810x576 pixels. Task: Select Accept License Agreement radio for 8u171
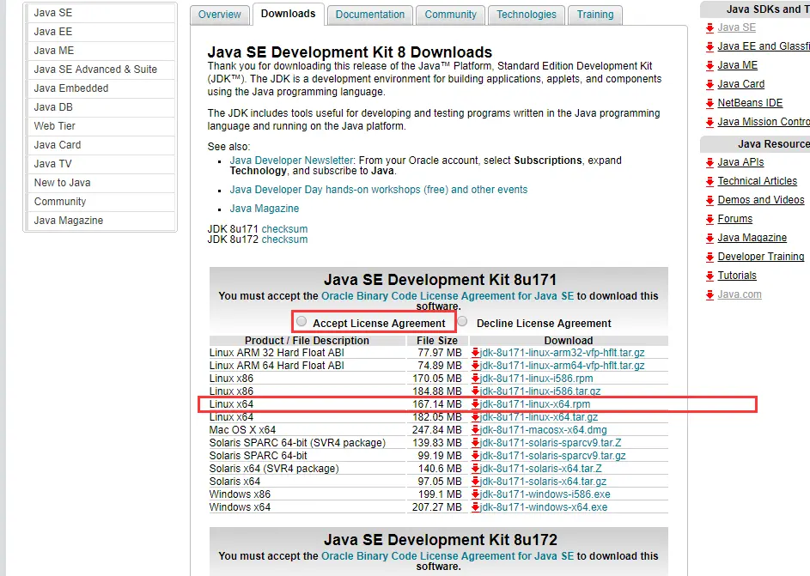301,322
